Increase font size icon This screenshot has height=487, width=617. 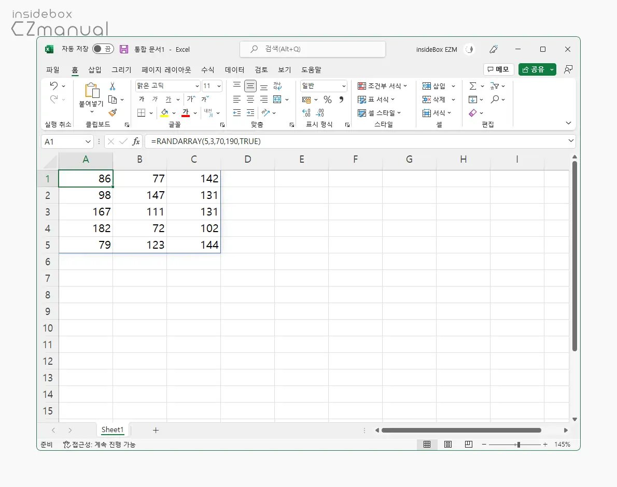point(191,99)
